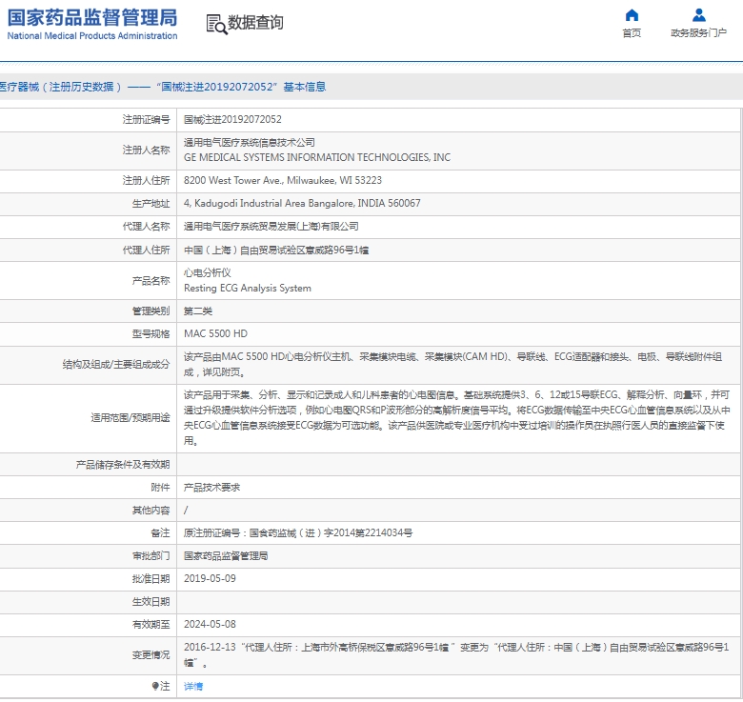
Task: Click the 生产地址 label
Action: 151,204
